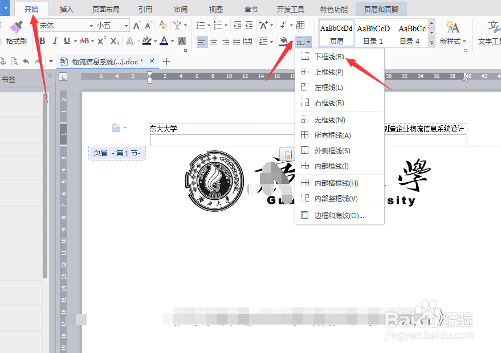Choose 下框线(B) from borders menu
Viewport: 501px width, 353px height.
click(339, 56)
